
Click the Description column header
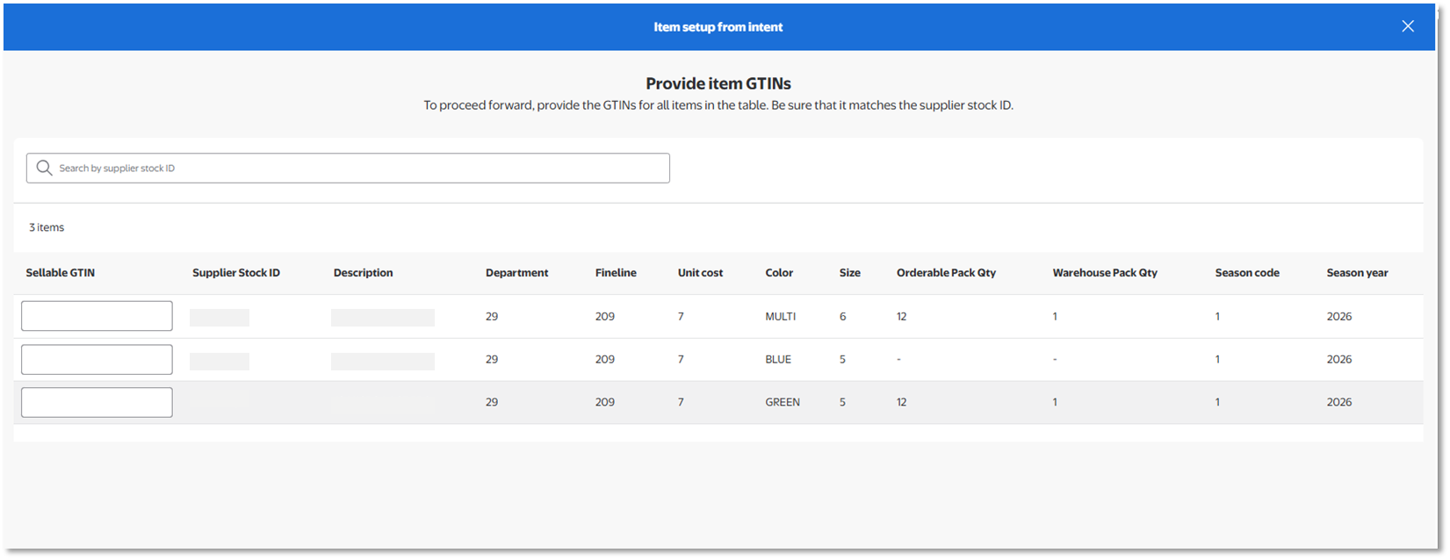pos(363,273)
